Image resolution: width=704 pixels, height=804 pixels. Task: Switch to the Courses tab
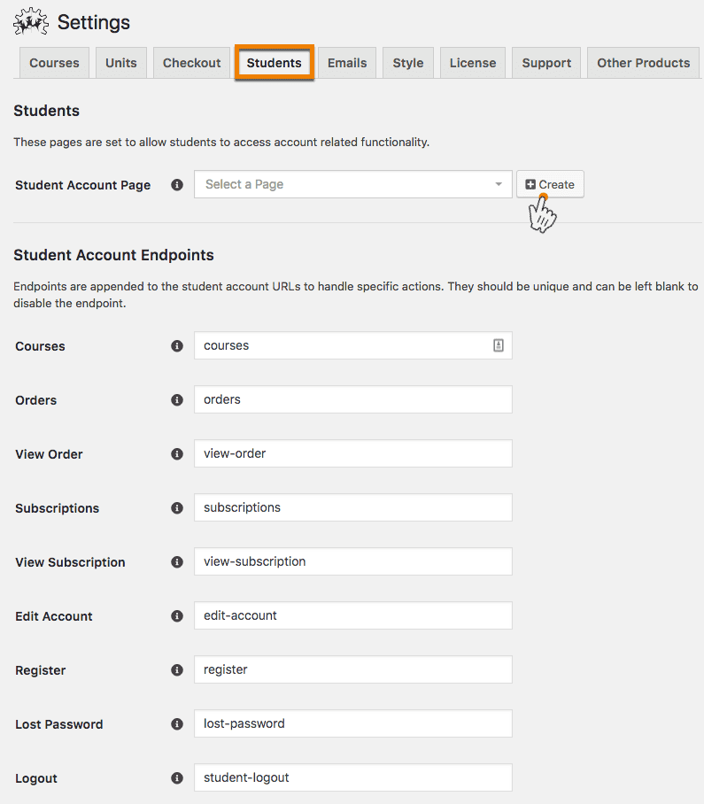(x=54, y=63)
